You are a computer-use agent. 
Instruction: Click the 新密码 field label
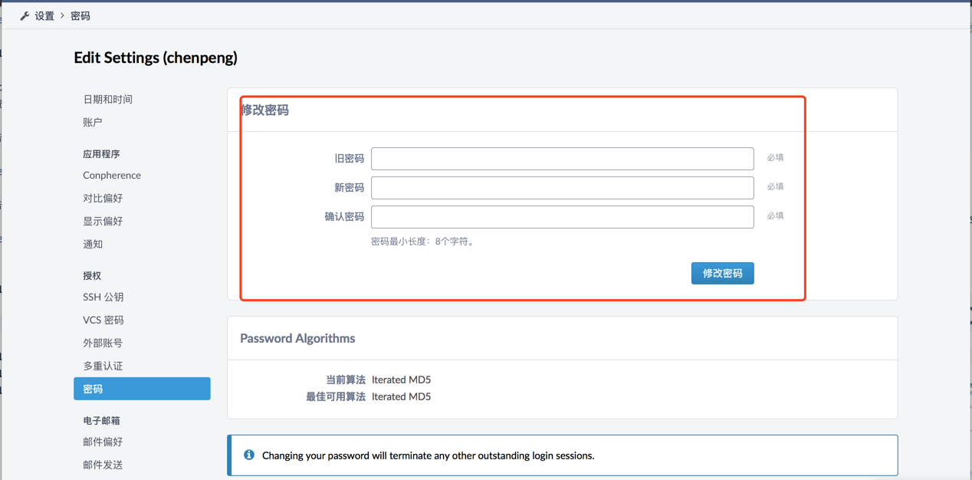point(350,188)
